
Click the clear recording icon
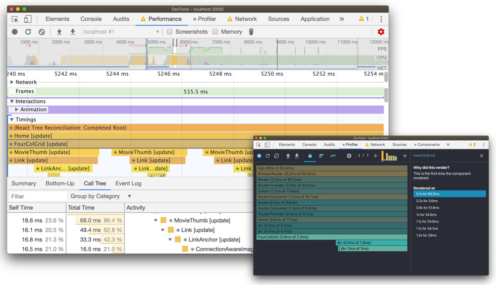pos(42,32)
